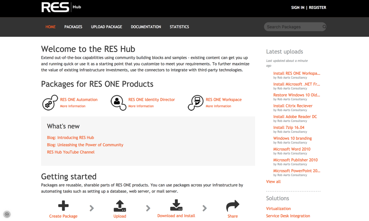Open the Install RES ONE Workspa... upload

[297, 73]
